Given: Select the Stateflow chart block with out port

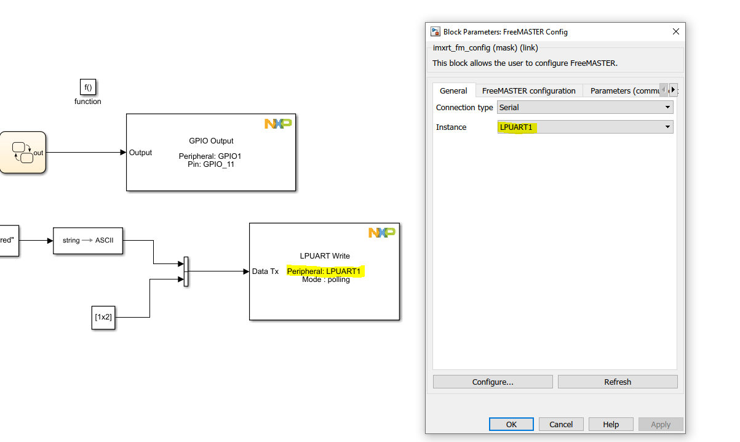Looking at the screenshot, I should [22, 152].
